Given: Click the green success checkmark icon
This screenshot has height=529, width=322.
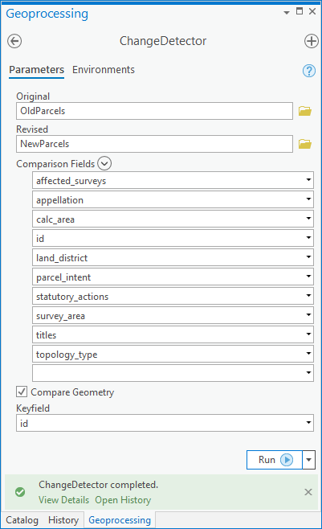Looking at the screenshot, I should pos(20,492).
